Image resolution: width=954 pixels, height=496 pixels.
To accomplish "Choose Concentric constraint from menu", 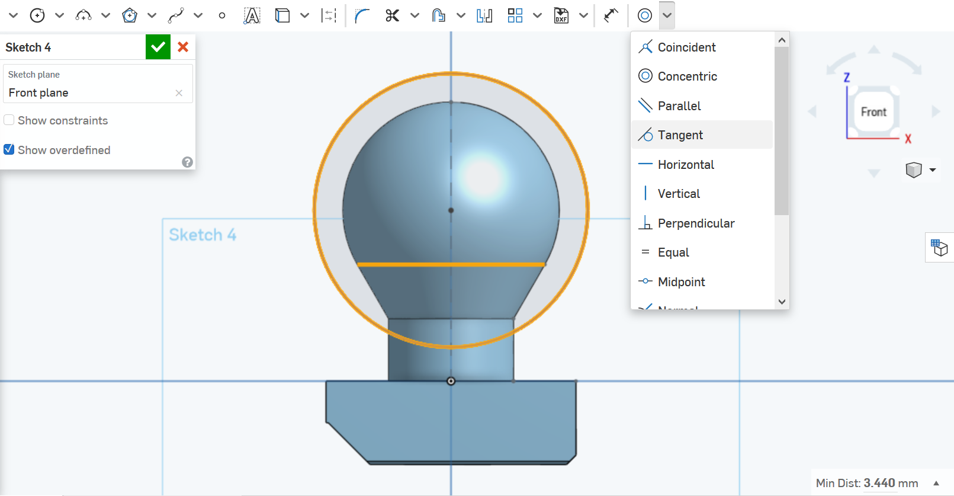I will point(702,76).
